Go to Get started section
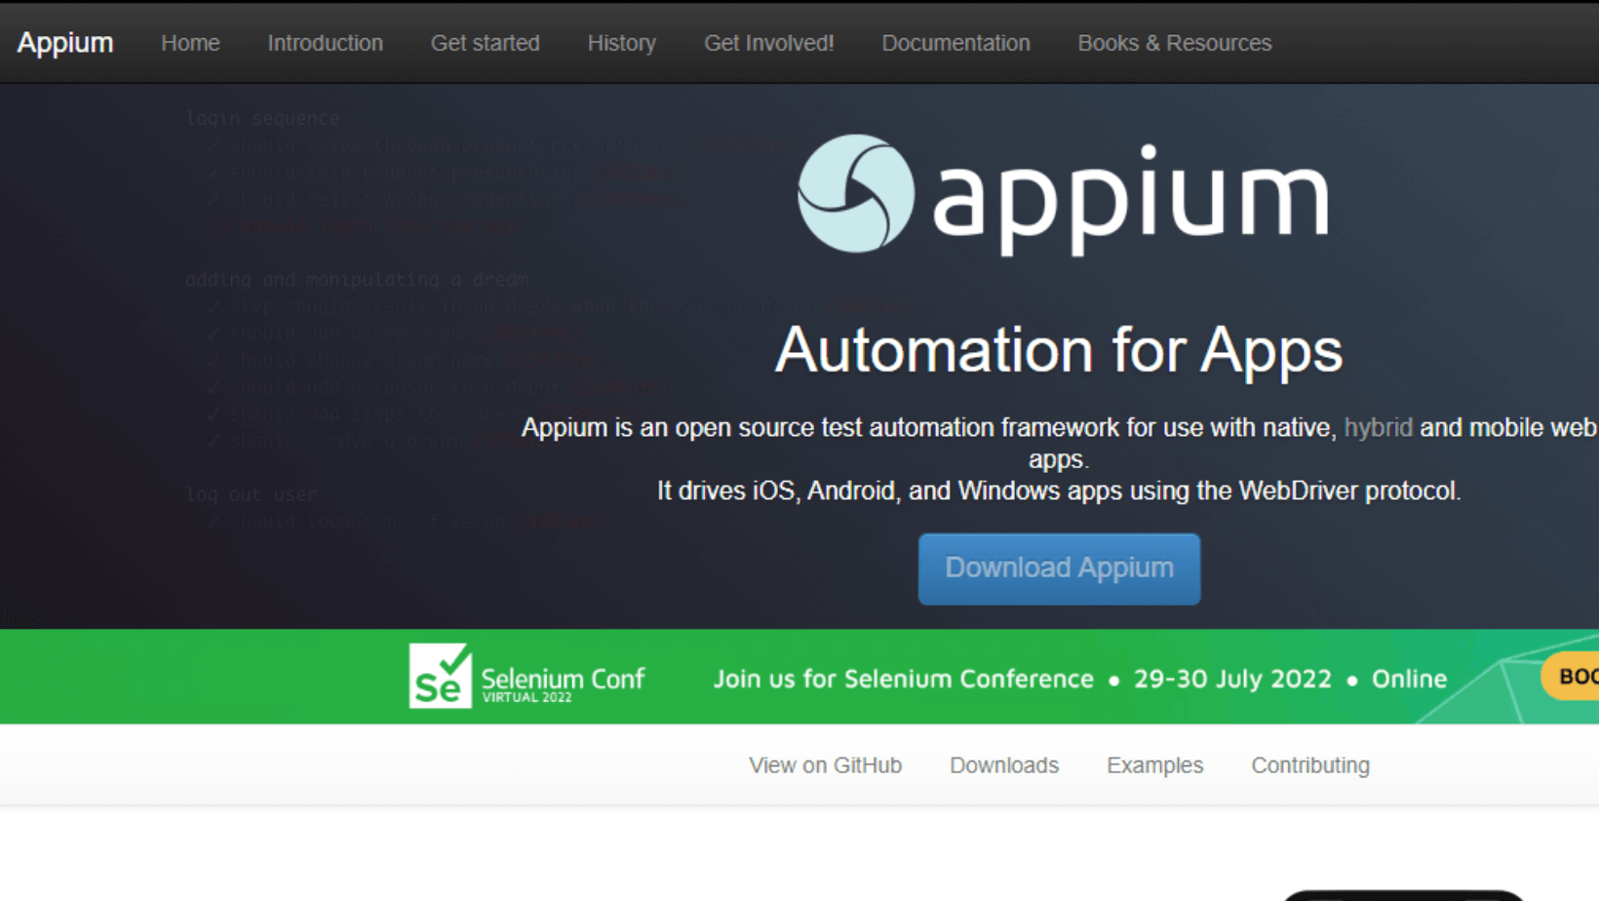The height and width of the screenshot is (901, 1599). [x=485, y=43]
